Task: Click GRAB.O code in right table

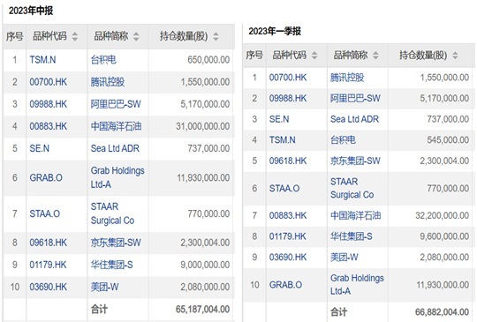Action: (x=285, y=285)
